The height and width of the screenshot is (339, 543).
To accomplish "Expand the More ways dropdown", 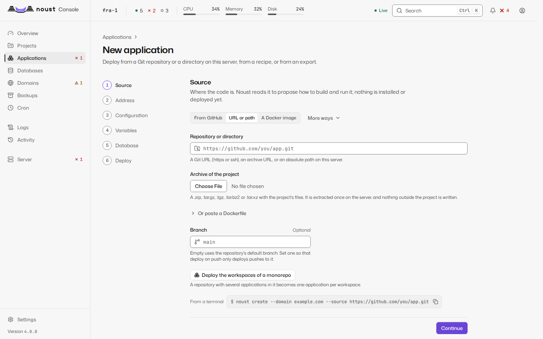I will click(324, 118).
